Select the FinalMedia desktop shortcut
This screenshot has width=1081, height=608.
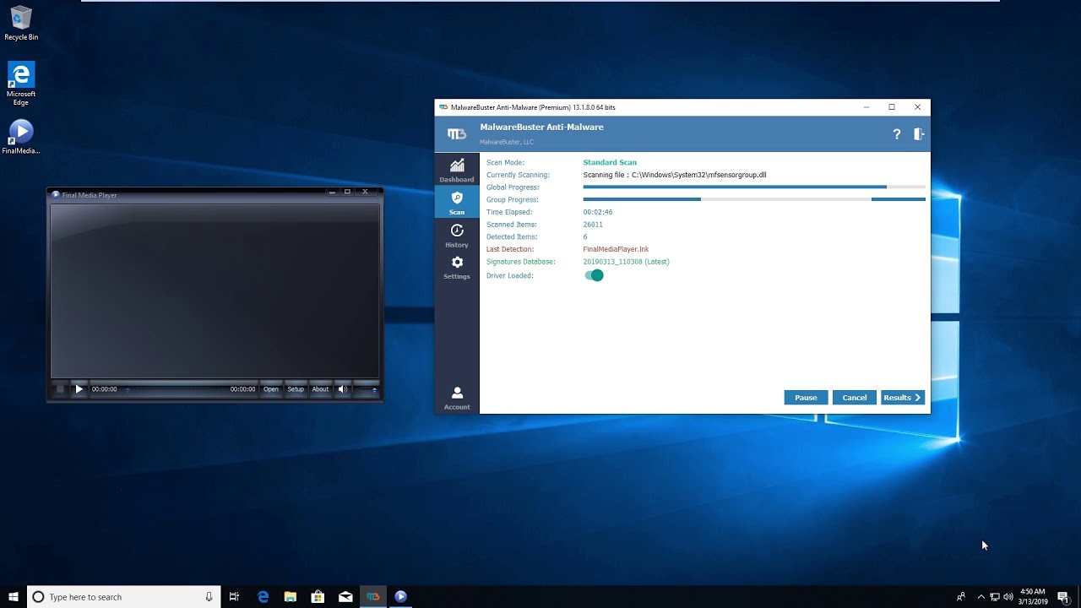(x=21, y=137)
